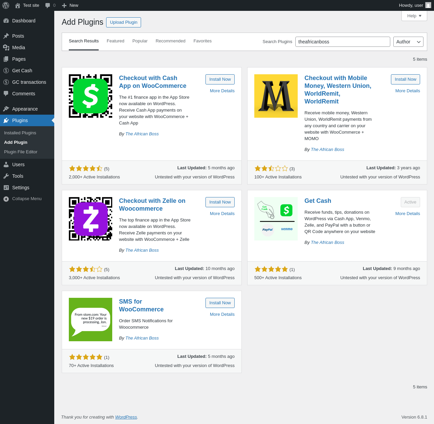Click the Users person icon
The image size is (434, 424).
[6, 165]
